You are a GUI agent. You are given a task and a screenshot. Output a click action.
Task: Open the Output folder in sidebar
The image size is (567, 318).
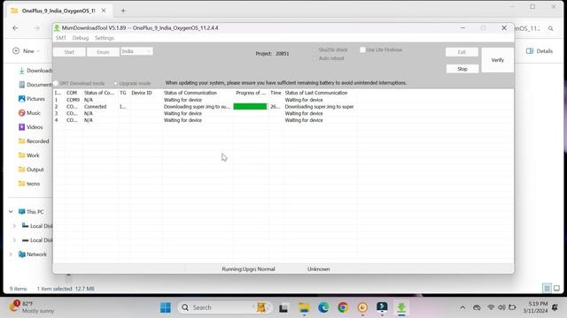click(31, 169)
